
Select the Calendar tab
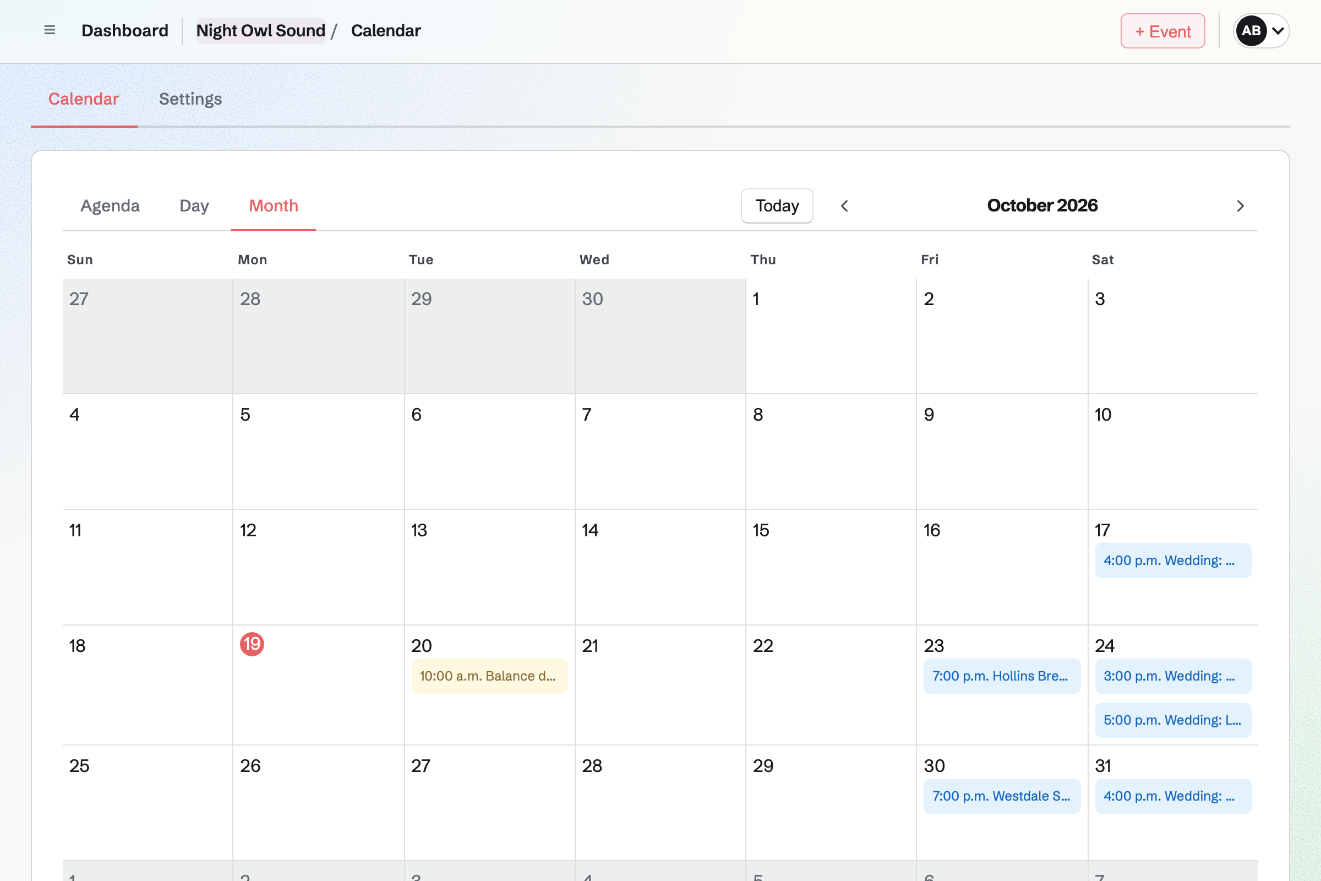84,99
